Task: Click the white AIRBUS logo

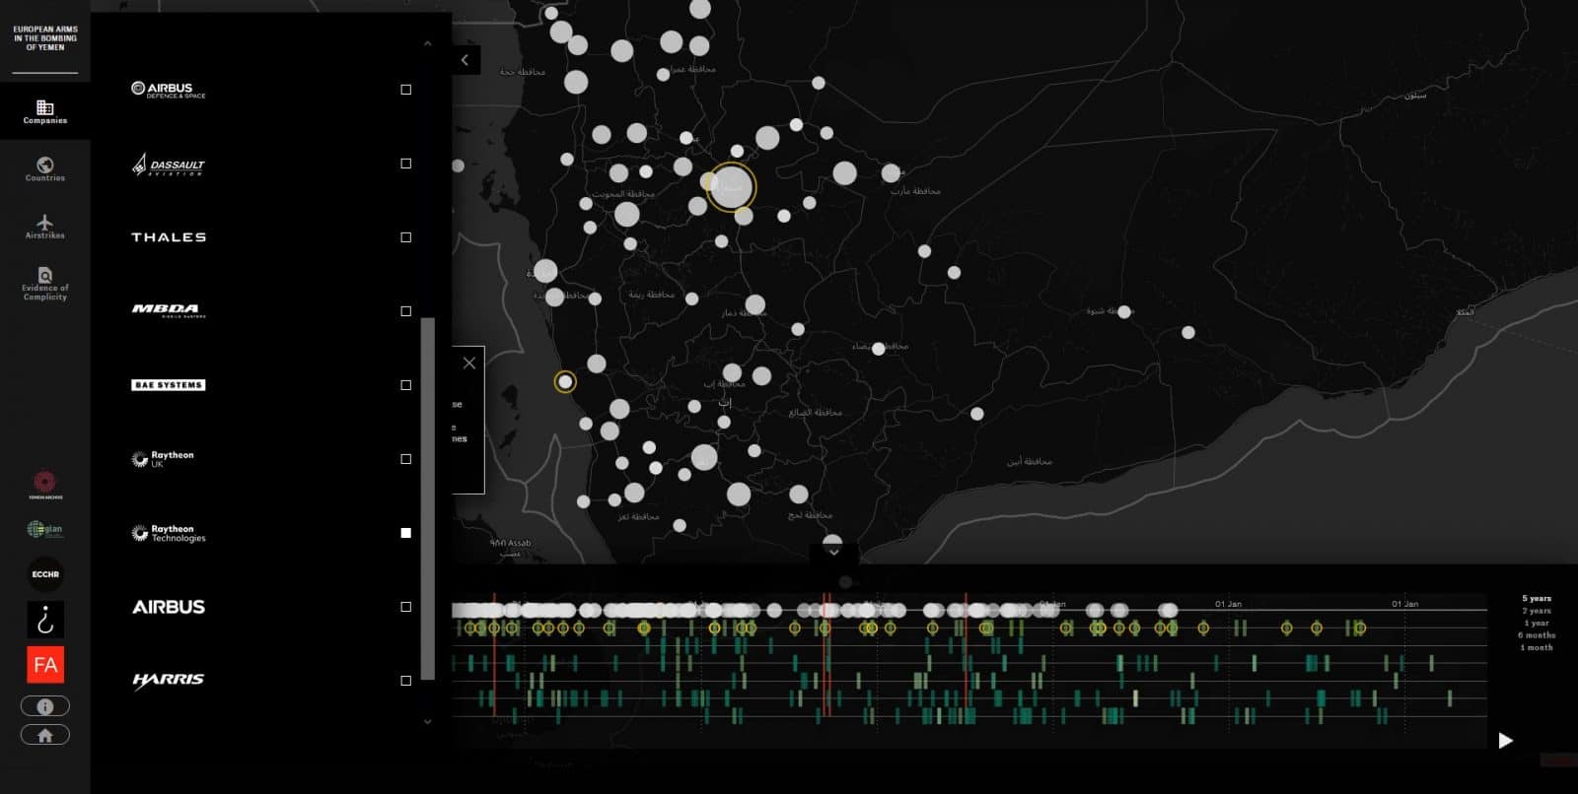Action: point(169,607)
